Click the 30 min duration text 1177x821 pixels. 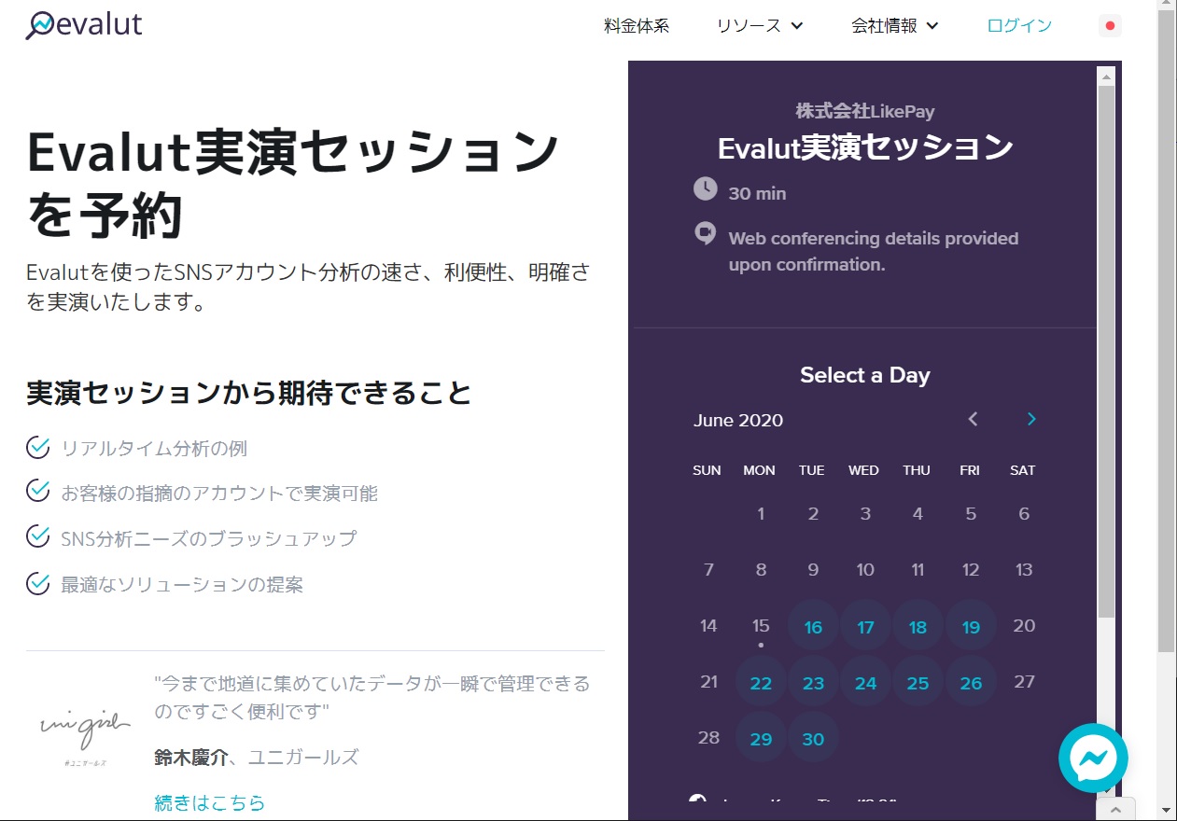(757, 193)
